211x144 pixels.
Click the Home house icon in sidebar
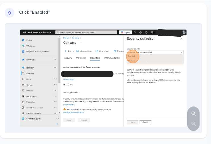tap(23, 40)
